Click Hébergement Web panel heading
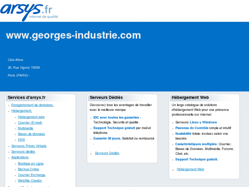The image size is (249, 187). tap(190, 97)
